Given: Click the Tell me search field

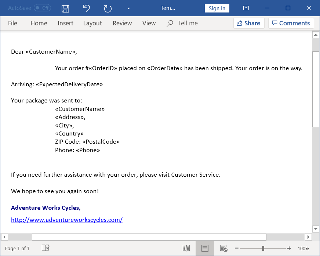Looking at the screenshot, I should (187, 23).
